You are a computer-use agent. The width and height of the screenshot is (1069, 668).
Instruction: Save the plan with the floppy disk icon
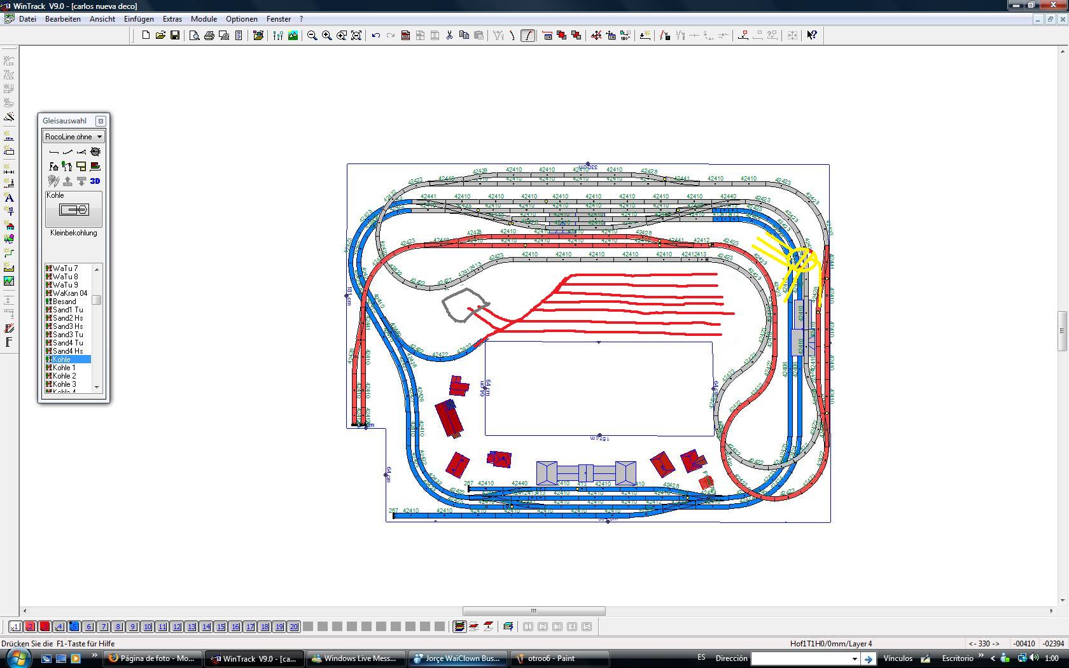click(175, 36)
